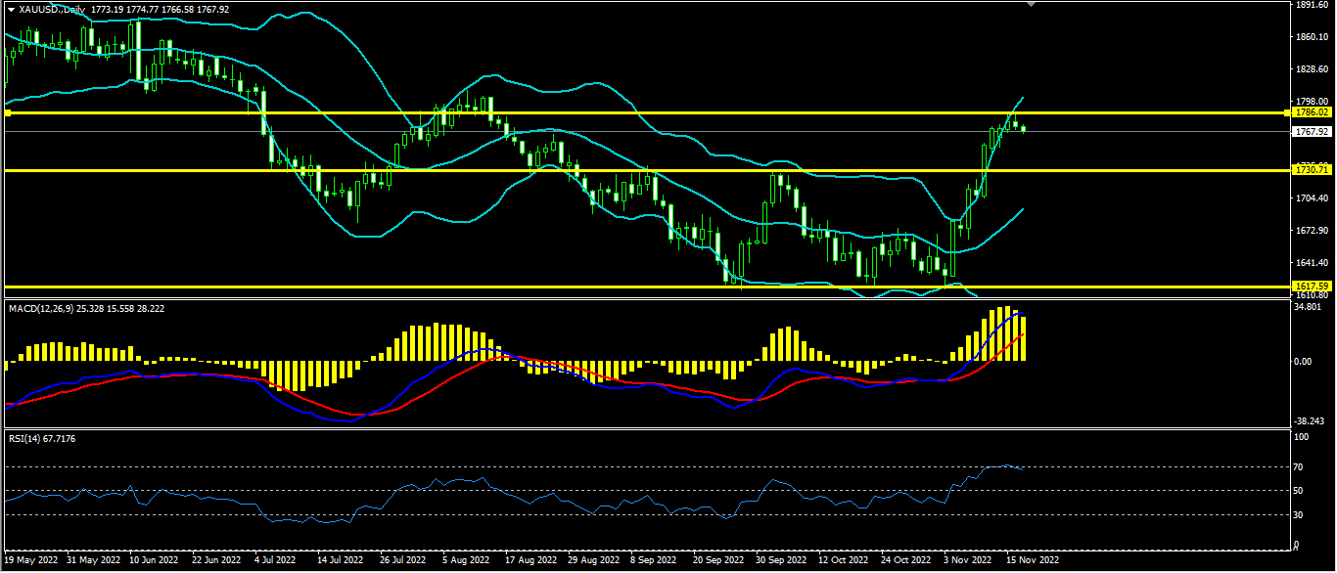
Task: Click the 5 Aug 2022 date label
Action: (465, 561)
